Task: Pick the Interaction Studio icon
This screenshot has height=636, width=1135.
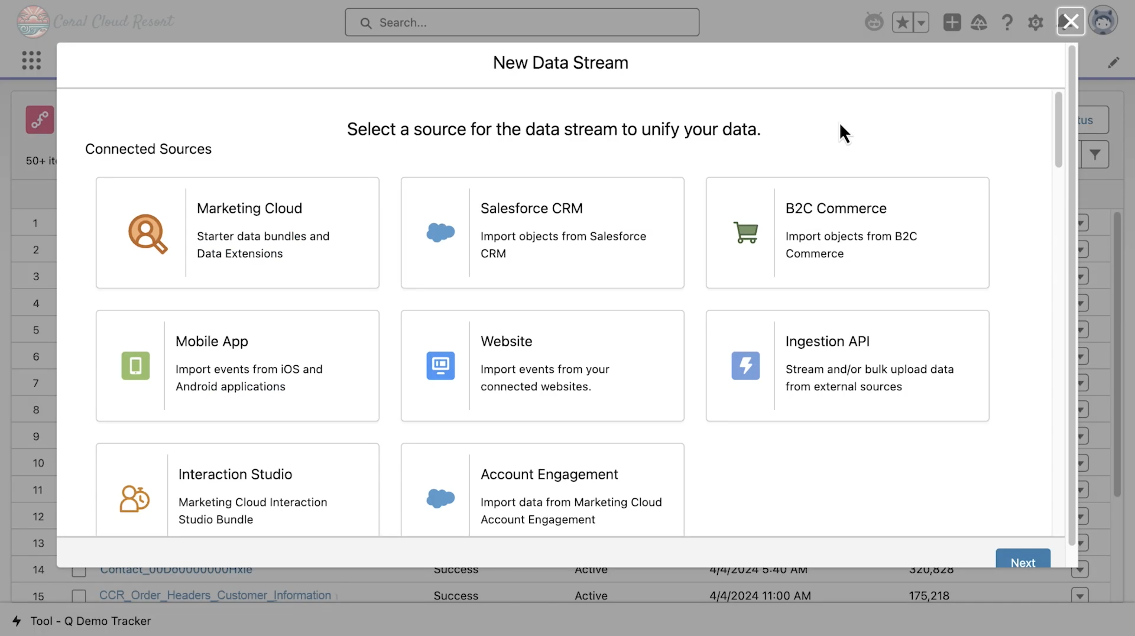Action: 134,498
